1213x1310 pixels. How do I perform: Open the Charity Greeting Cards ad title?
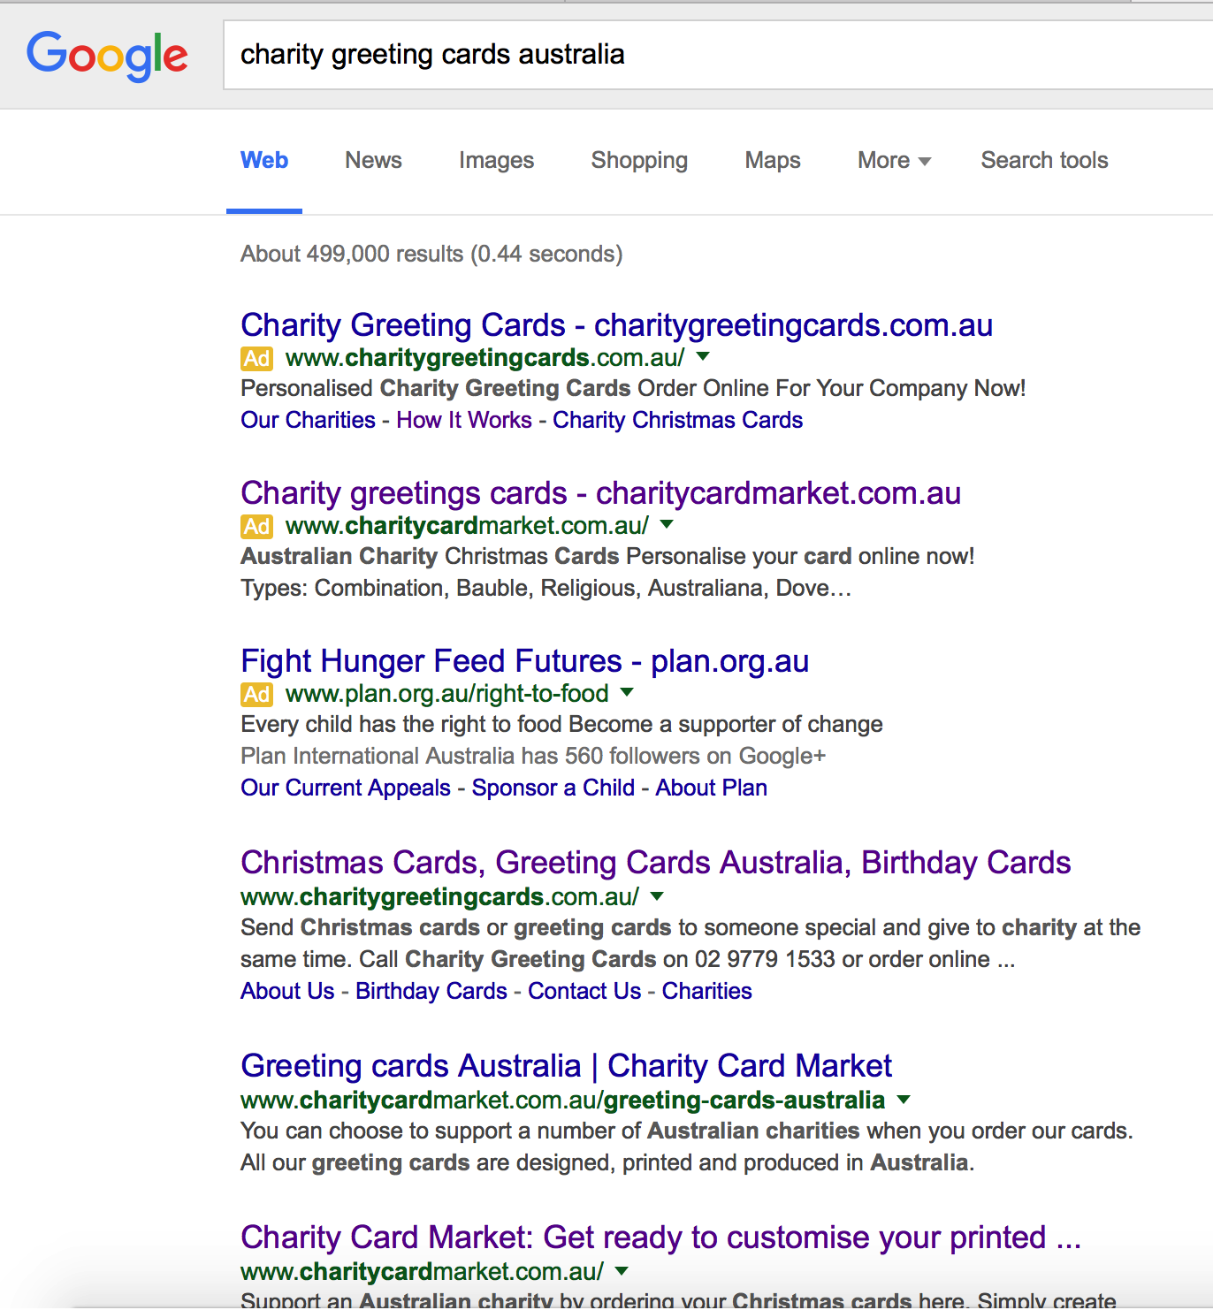[x=616, y=325]
